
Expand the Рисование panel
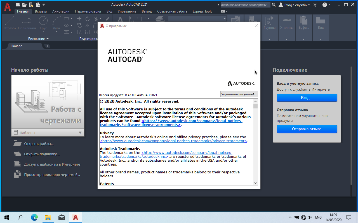[38, 39]
